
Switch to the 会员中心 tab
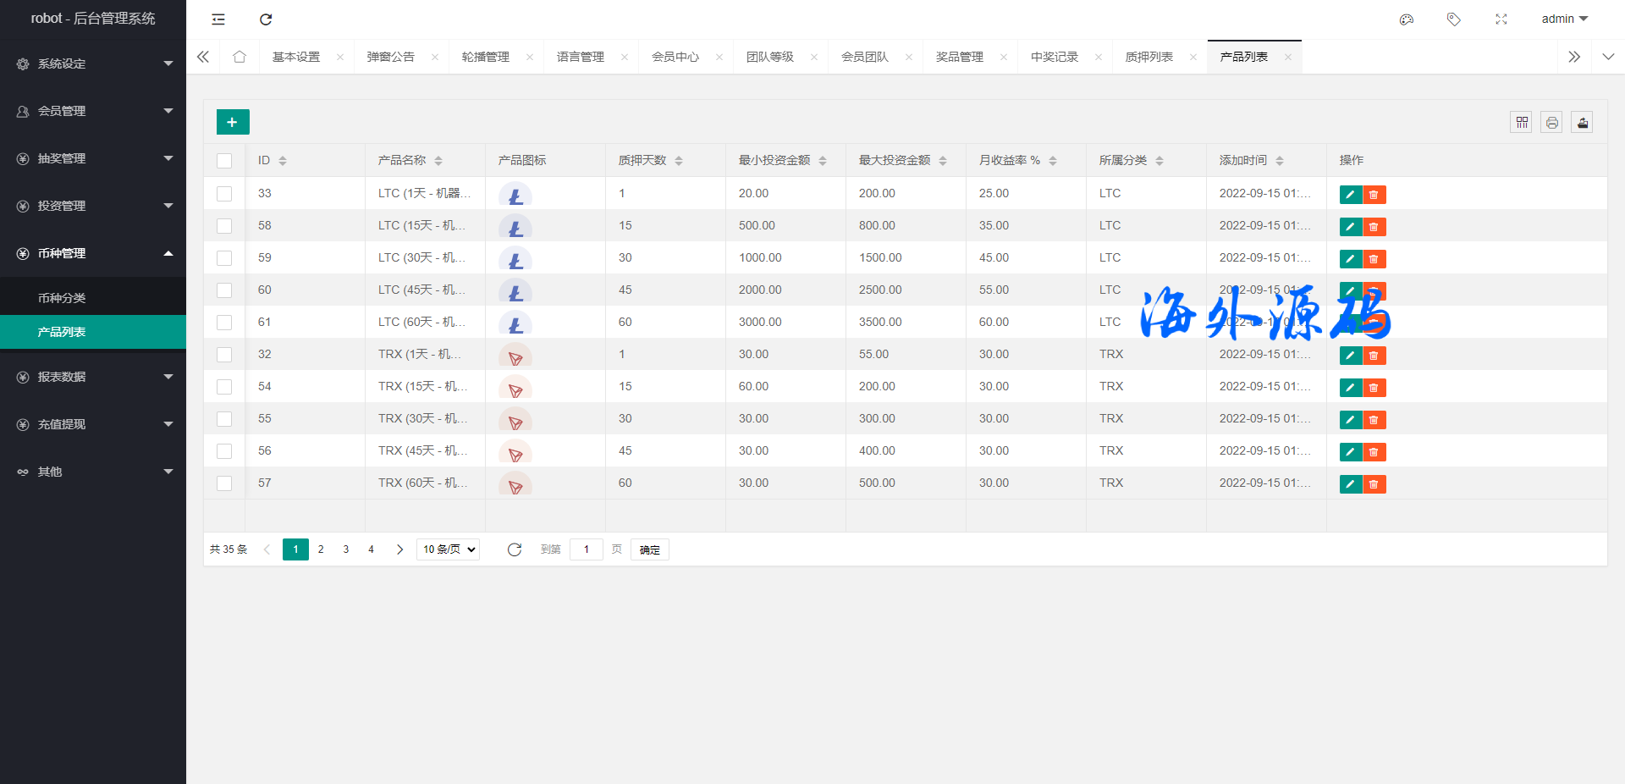click(675, 57)
